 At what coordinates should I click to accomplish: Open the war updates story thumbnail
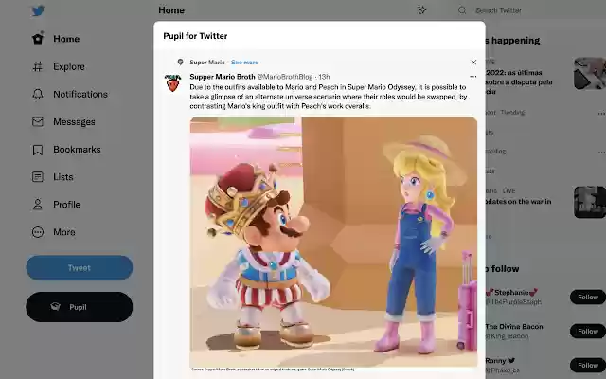(589, 202)
